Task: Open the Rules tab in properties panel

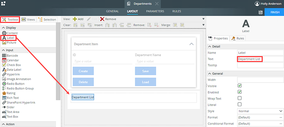Action: click(237, 38)
